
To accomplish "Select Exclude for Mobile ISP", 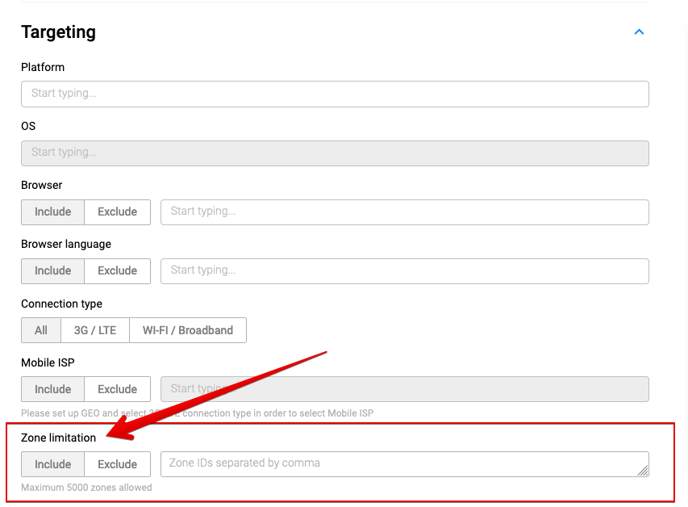I will 117,389.
